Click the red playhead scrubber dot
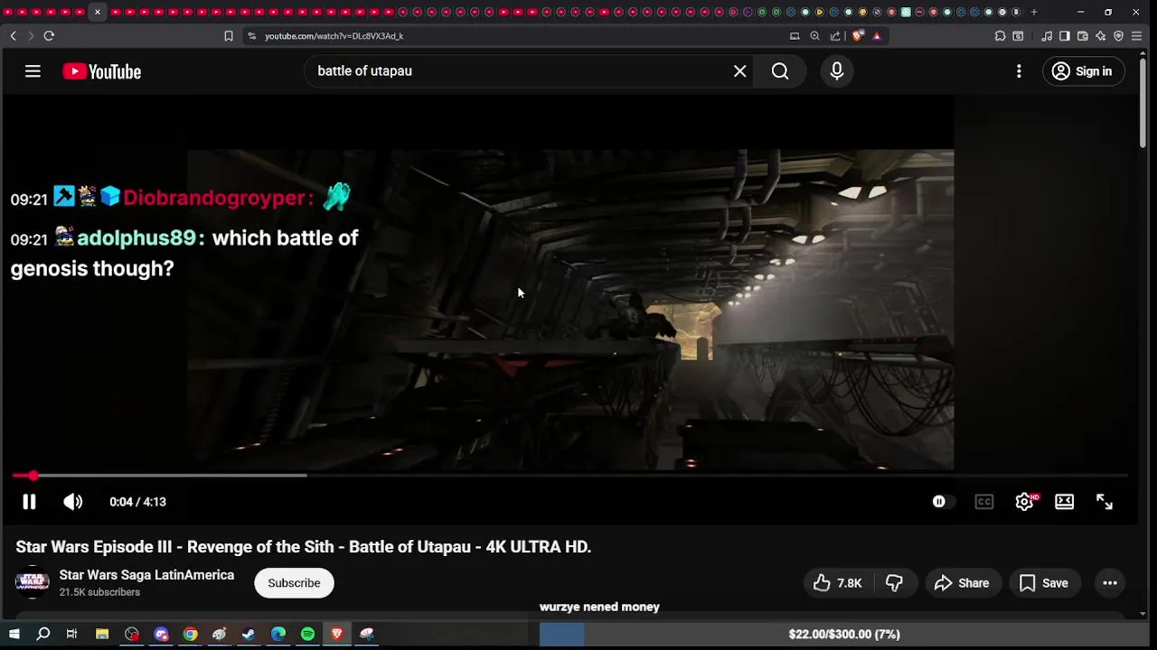 tap(33, 475)
